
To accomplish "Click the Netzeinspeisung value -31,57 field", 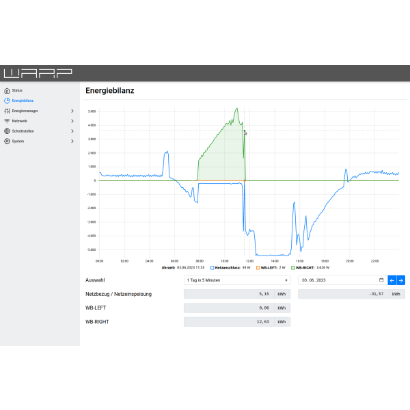I will (x=343, y=294).
